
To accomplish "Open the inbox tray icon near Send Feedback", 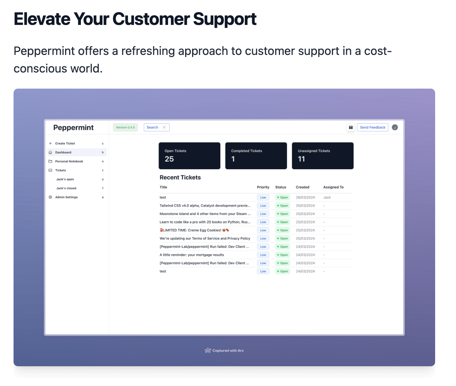I will pos(351,127).
